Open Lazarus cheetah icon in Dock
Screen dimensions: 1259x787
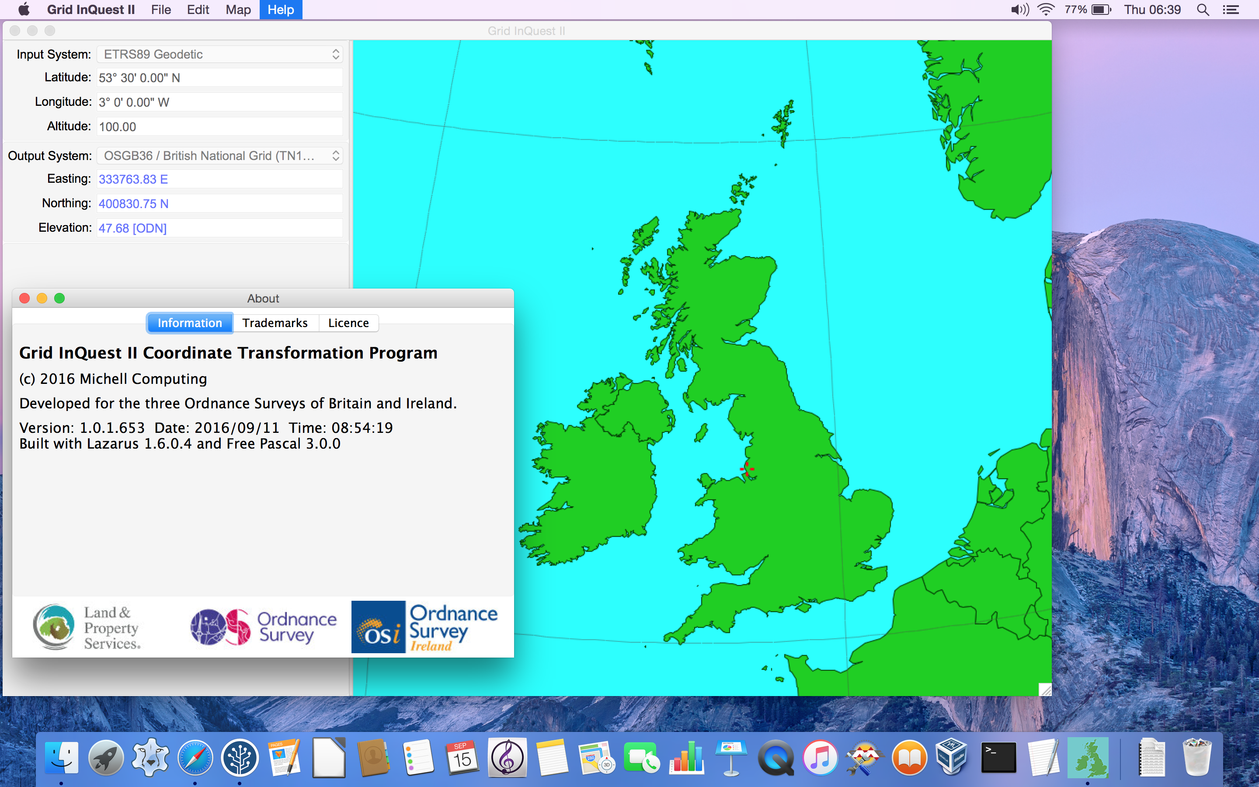tap(150, 757)
